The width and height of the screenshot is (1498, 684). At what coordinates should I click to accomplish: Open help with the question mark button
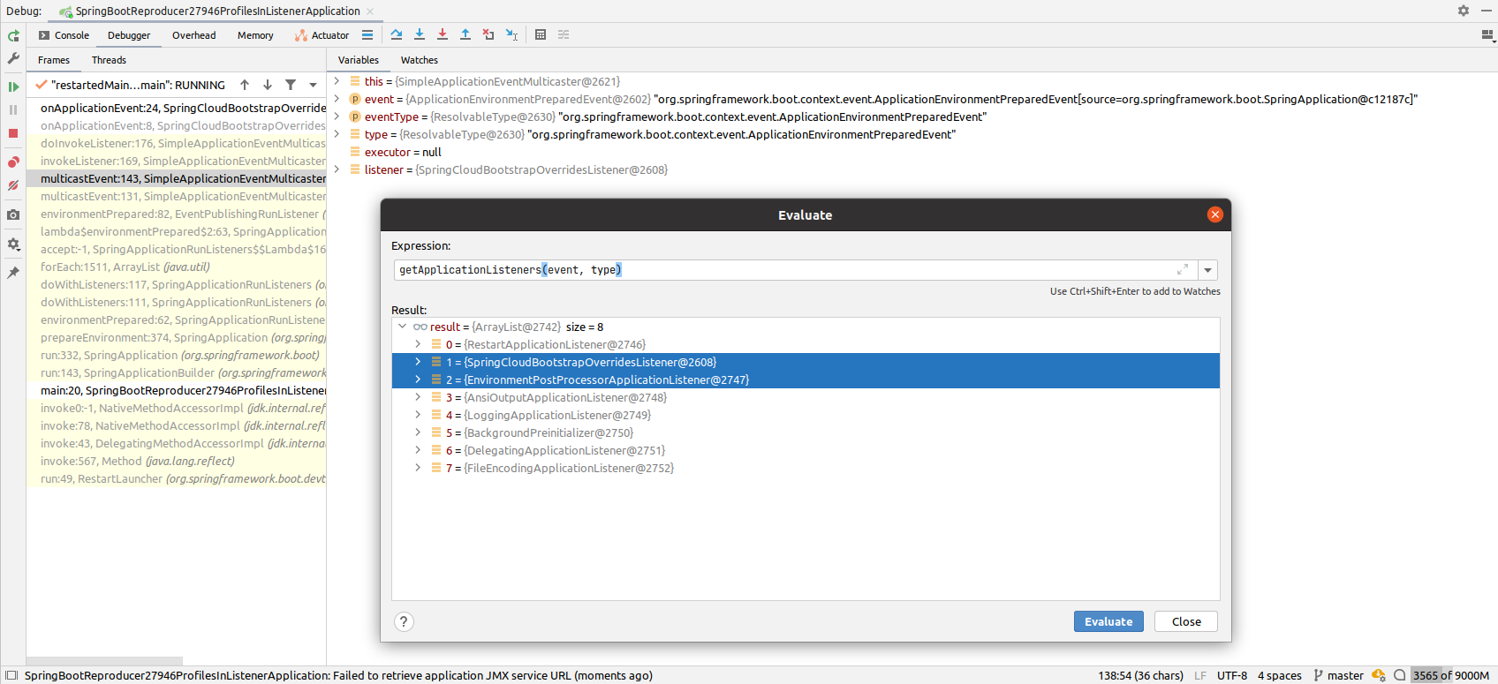pyautogui.click(x=404, y=621)
